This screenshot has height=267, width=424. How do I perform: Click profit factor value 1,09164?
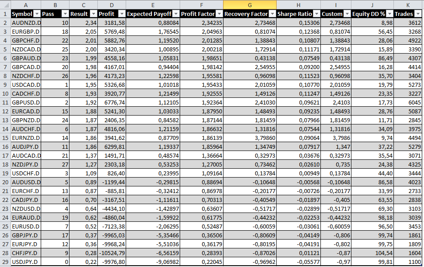pos(201,174)
